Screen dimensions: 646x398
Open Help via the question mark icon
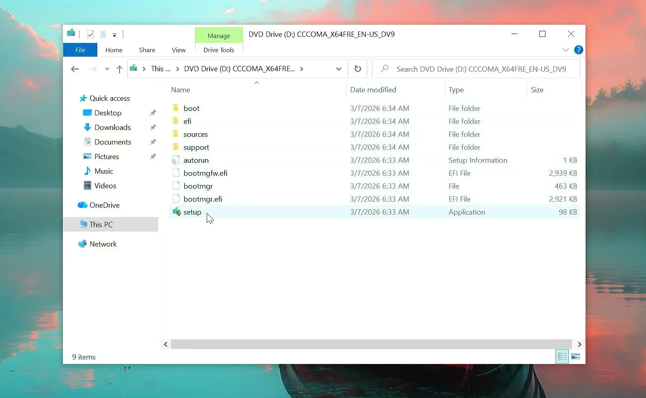click(x=579, y=50)
